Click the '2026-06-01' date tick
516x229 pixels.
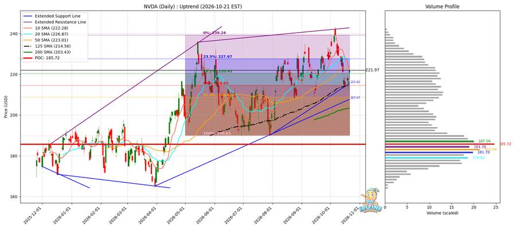[206, 215]
